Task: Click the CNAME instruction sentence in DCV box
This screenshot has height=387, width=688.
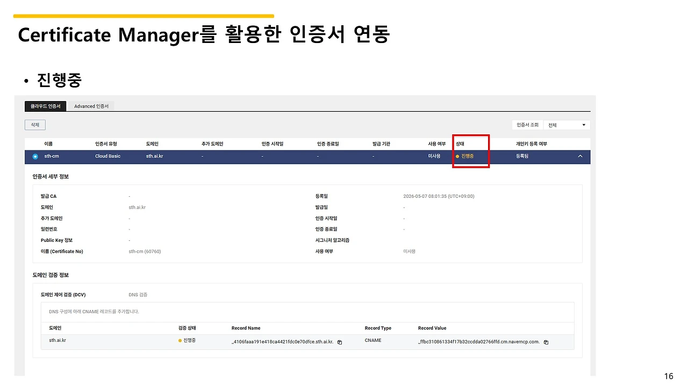Action: click(94, 312)
